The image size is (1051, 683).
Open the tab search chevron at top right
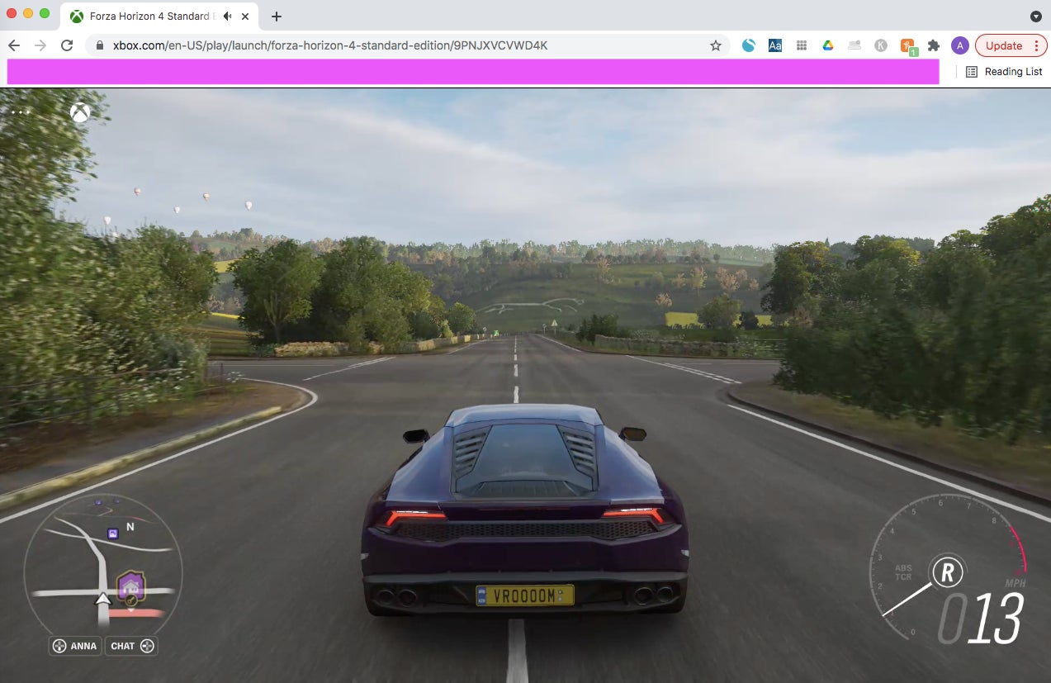point(1035,15)
